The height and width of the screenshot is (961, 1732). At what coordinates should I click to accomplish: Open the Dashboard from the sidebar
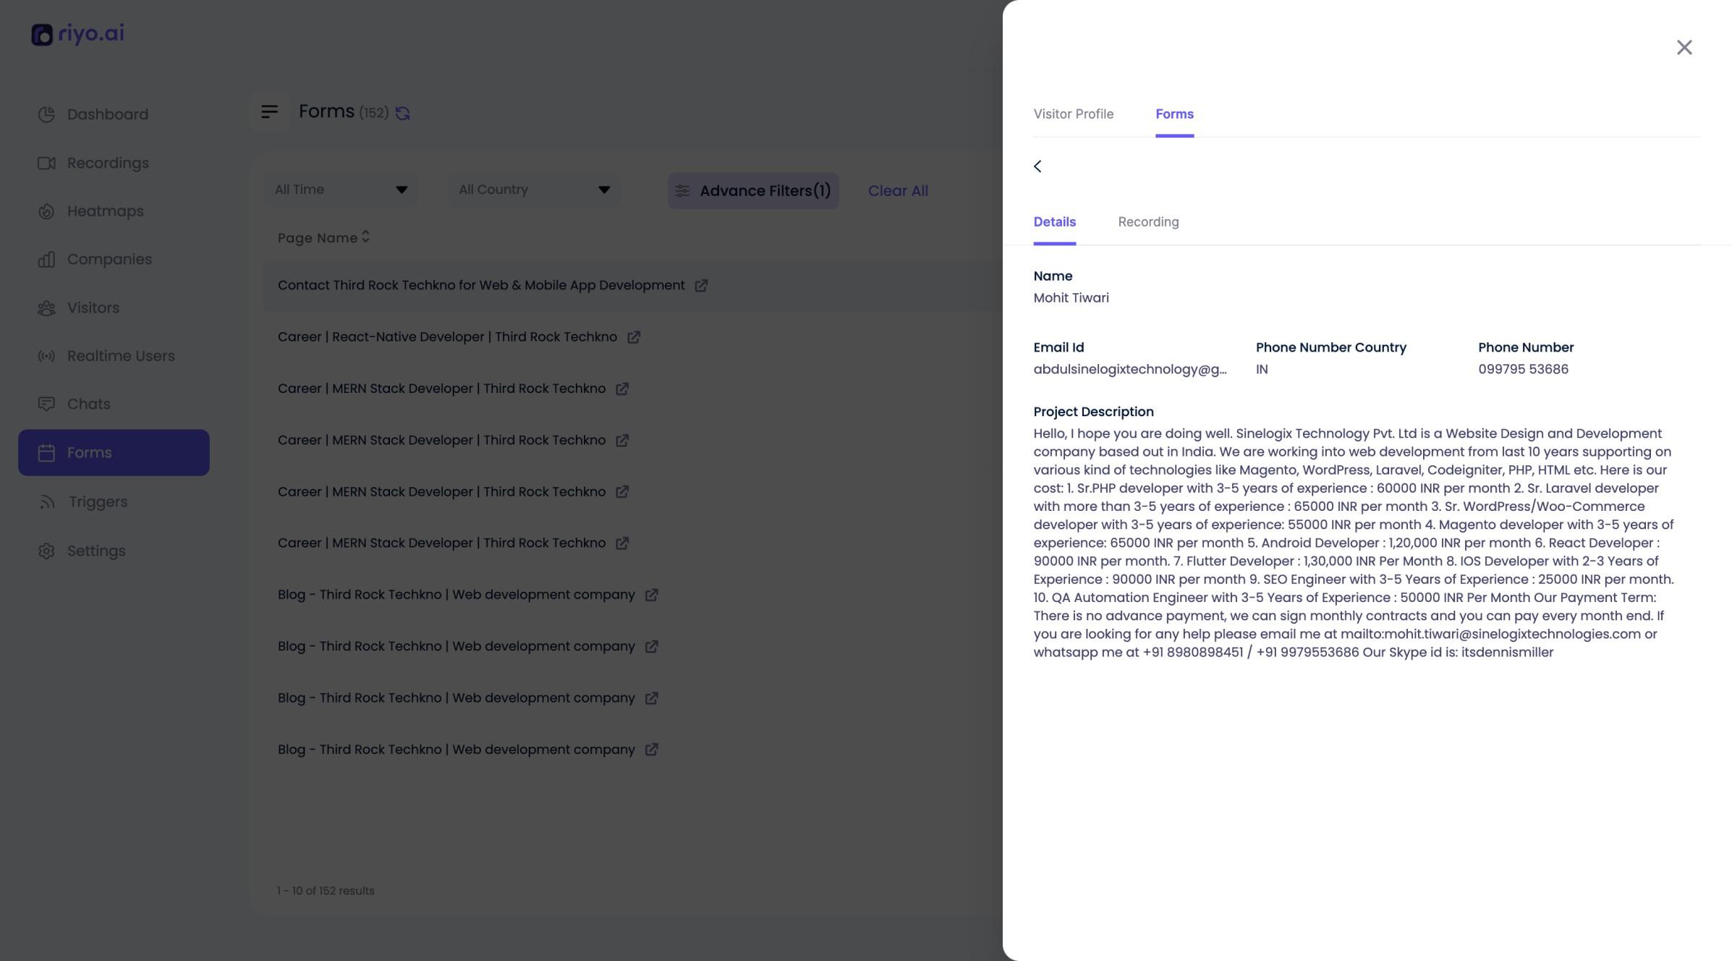[x=107, y=114]
